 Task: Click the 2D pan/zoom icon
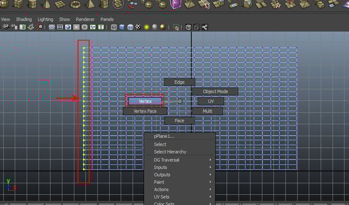39,27
